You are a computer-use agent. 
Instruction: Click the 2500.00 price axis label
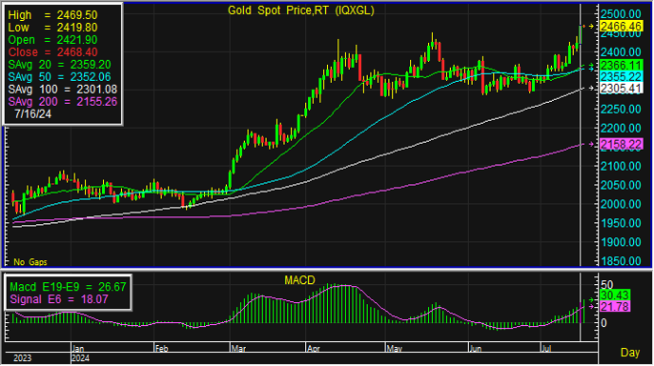621,13
